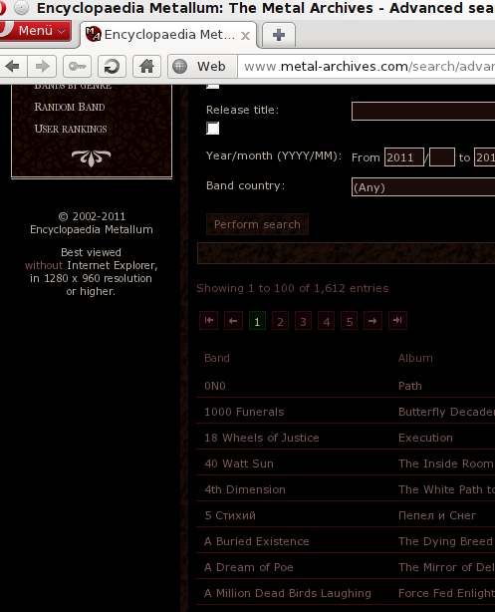The height and width of the screenshot is (612, 495).
Task: Open a new tab with plus button
Action: tap(279, 35)
